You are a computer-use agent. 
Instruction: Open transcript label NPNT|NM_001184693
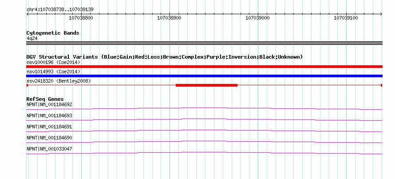tap(49, 116)
